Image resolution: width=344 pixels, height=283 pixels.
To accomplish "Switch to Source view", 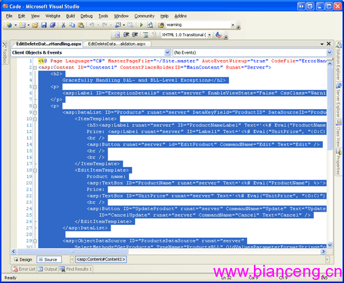I will tap(49, 259).
